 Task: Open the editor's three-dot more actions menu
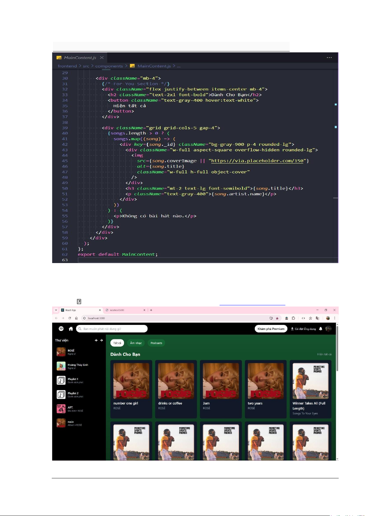click(x=329, y=58)
